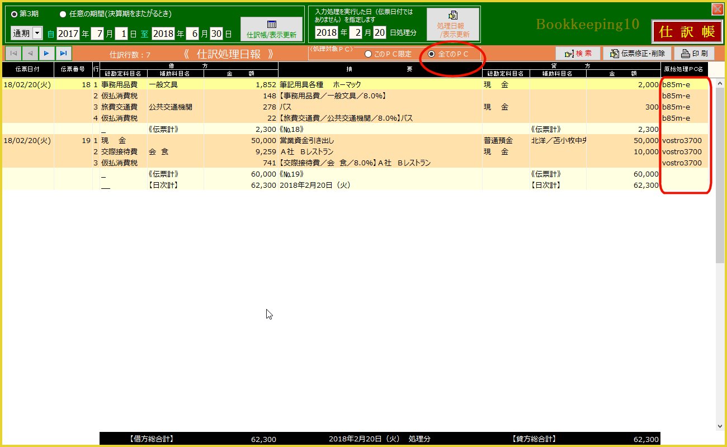Click the start year field 2017
Screen dimensions: 727x447
[68, 34]
